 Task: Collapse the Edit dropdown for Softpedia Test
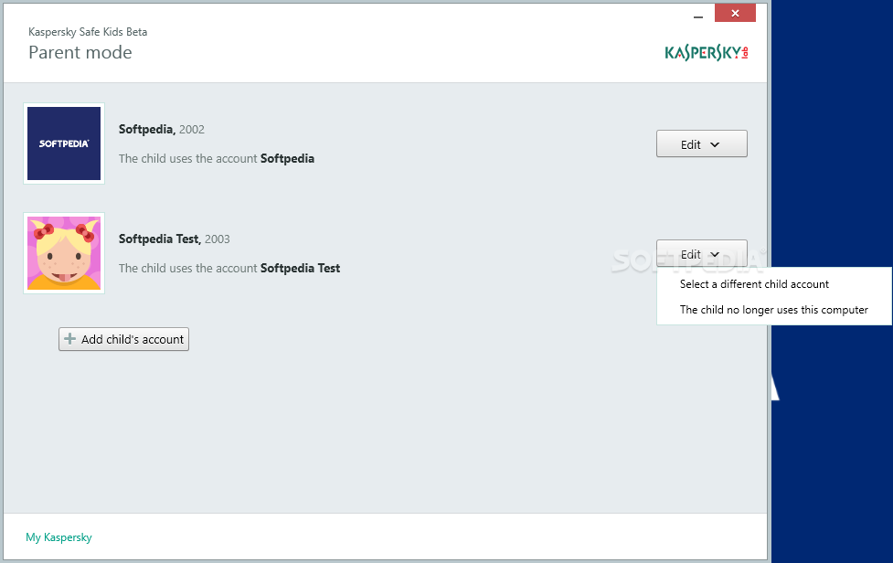[702, 254]
